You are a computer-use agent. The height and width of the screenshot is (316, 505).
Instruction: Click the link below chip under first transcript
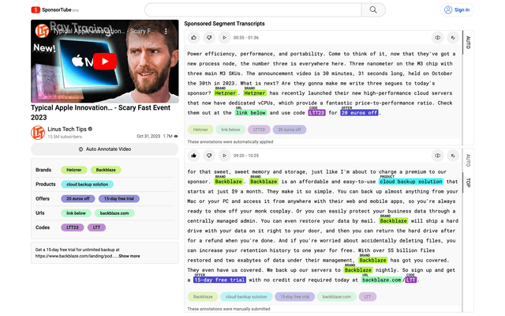(230, 130)
